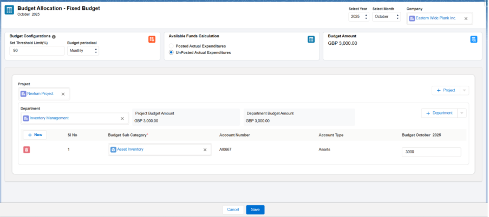The width and height of the screenshot is (489, 217).
Task: Delete row 1 using red trash icon
Action: [x=27, y=150]
